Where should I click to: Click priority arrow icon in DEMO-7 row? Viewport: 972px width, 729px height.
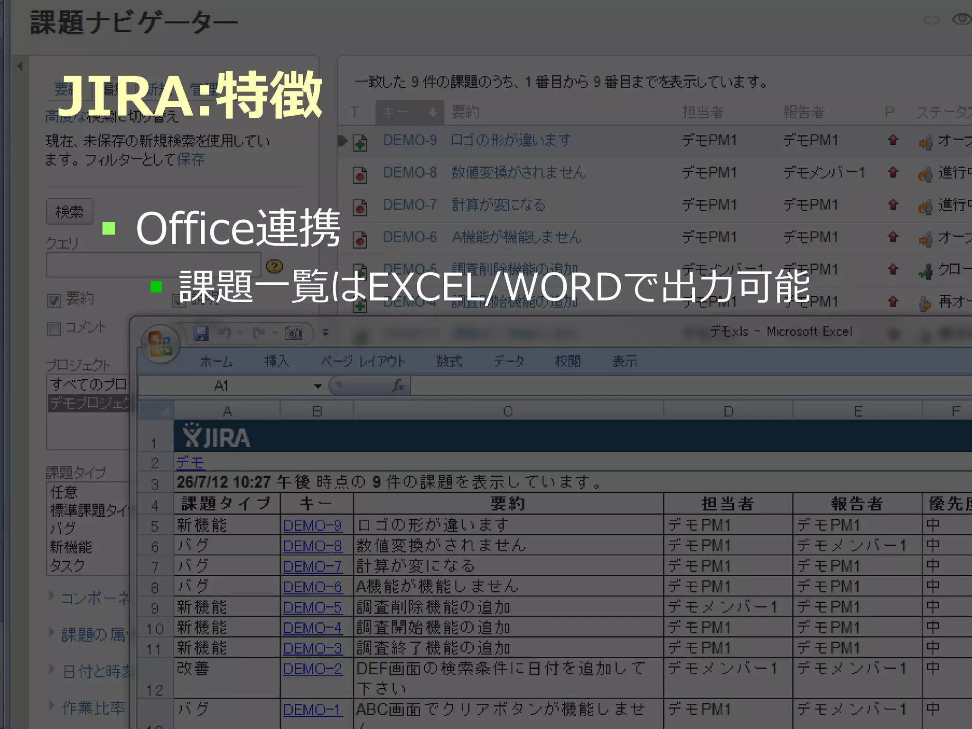point(893,205)
